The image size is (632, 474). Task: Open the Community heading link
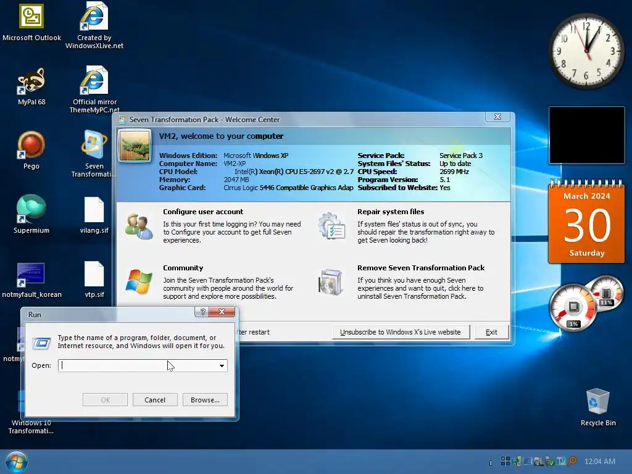(x=183, y=268)
